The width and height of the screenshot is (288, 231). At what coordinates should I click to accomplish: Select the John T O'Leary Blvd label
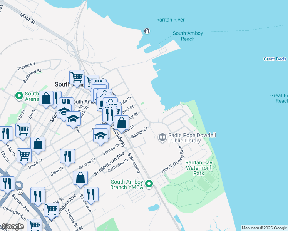172,159
